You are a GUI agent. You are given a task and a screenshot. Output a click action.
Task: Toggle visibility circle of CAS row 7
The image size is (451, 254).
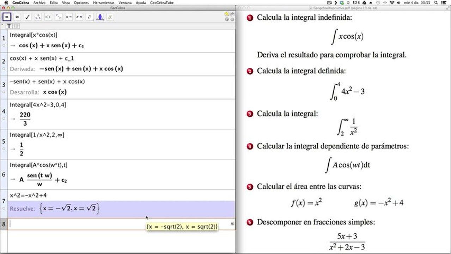[4, 208]
